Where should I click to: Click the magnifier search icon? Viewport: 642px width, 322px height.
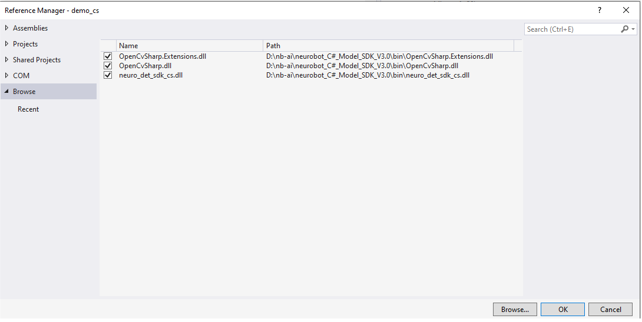pos(625,29)
